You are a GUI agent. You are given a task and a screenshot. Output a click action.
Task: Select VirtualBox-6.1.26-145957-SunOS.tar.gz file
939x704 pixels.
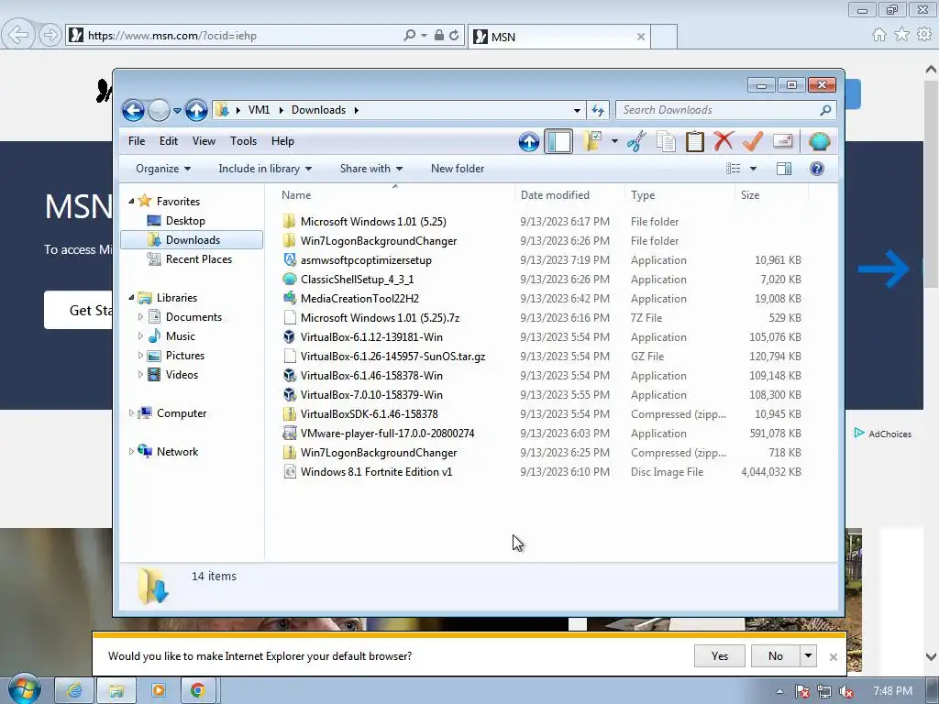(x=392, y=357)
